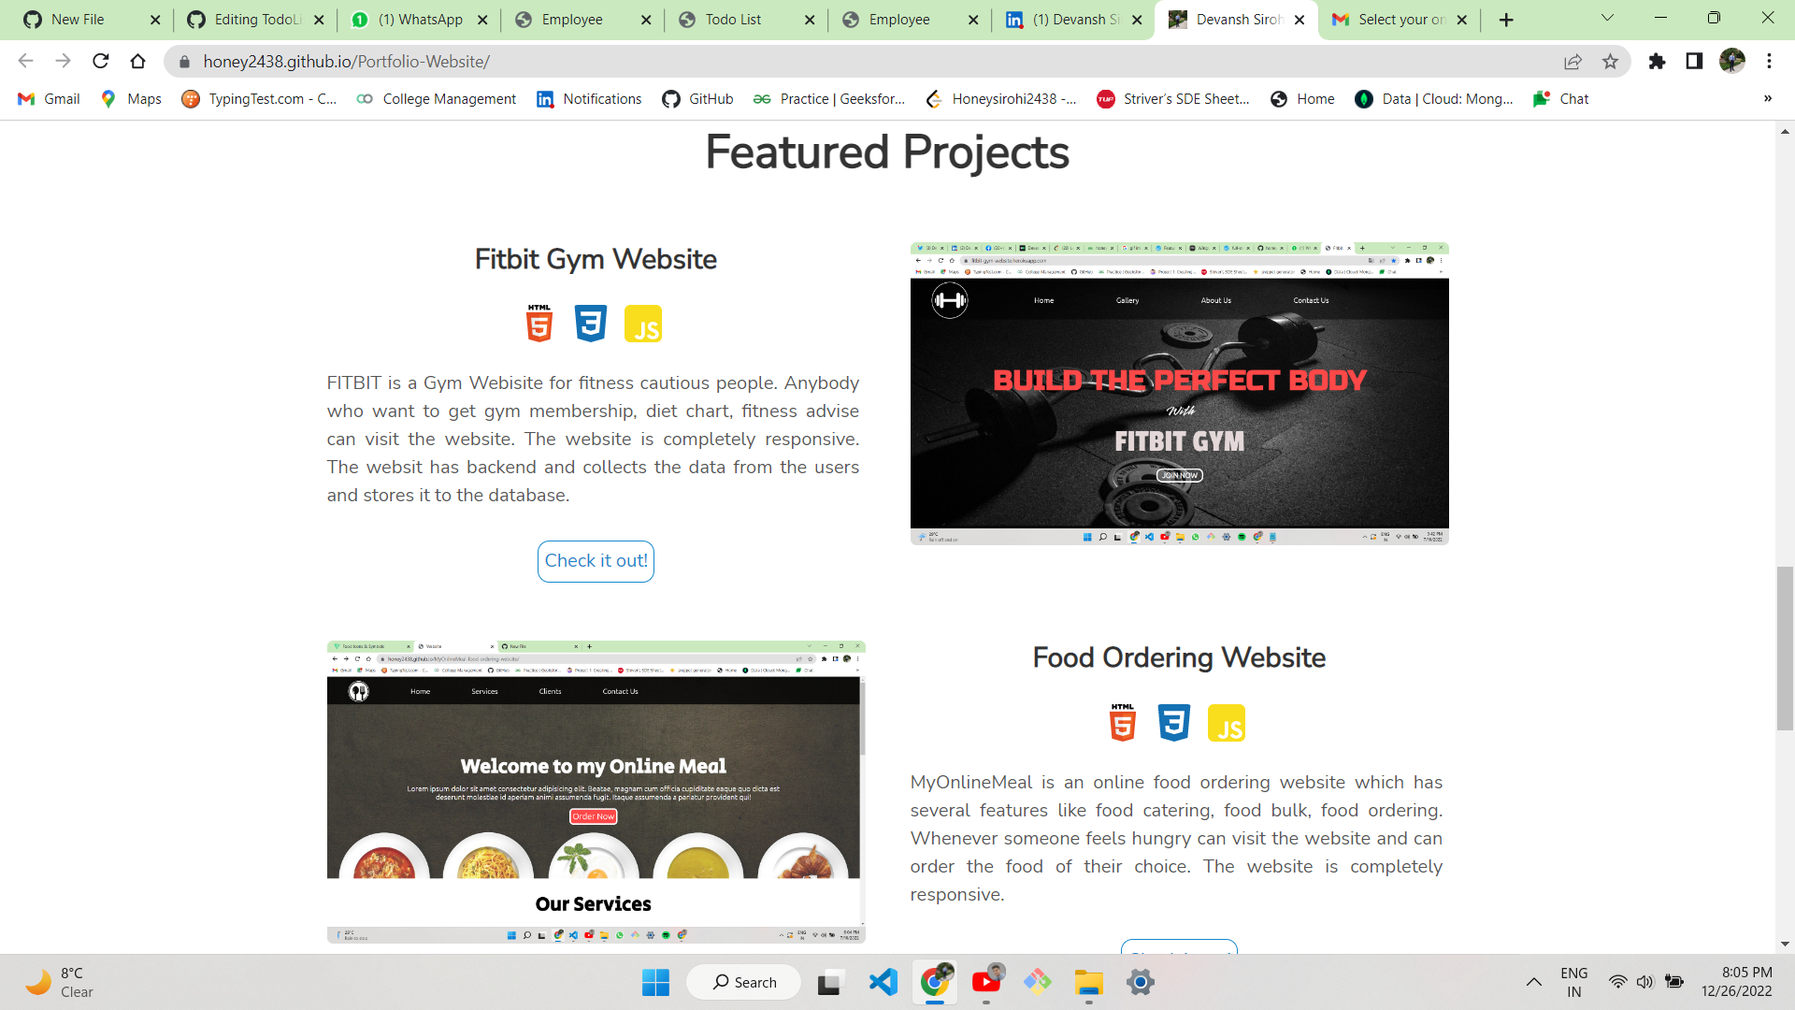The image size is (1795, 1010).
Task: Click the browser back arrow
Action: (24, 62)
